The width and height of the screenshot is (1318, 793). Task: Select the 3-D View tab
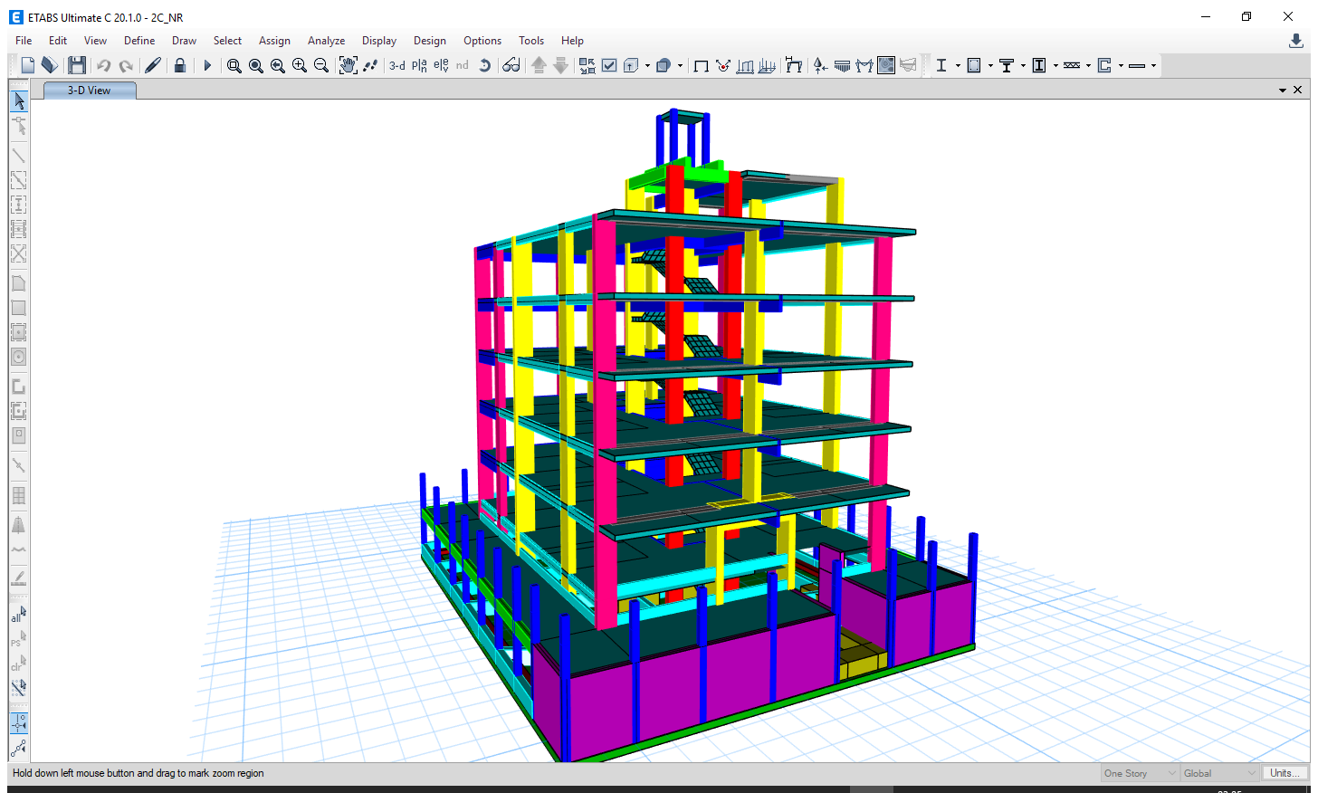pos(90,91)
